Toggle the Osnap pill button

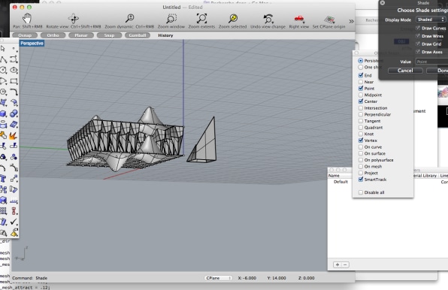[x=25, y=35]
